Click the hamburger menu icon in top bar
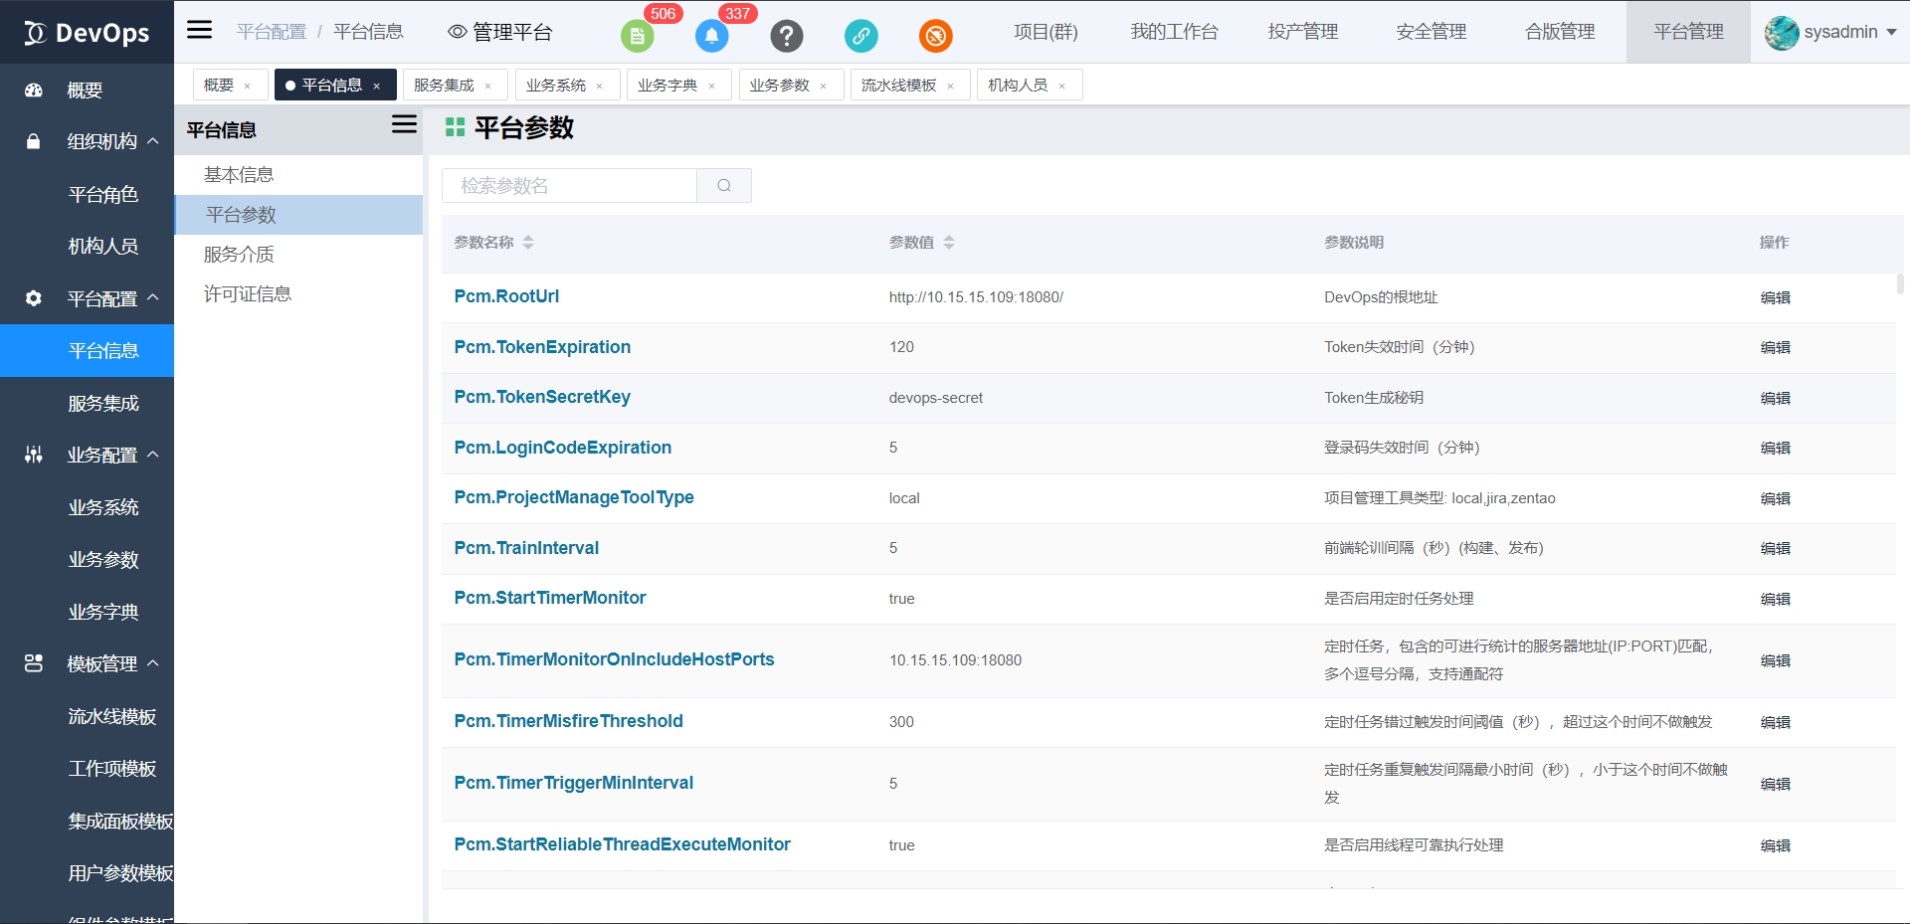 [200, 30]
